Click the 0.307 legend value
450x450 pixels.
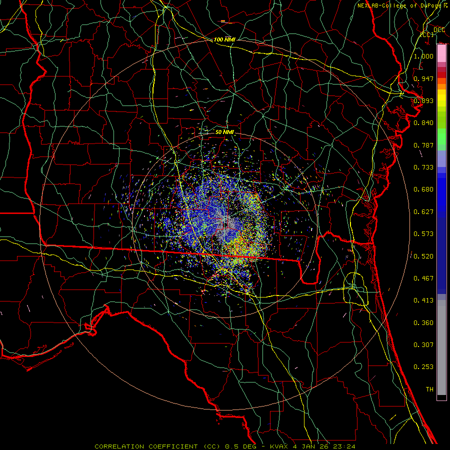(423, 345)
